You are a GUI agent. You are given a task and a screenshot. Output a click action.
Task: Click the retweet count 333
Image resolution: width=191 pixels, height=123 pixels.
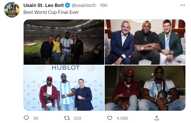pyautogui.click(x=77, y=118)
